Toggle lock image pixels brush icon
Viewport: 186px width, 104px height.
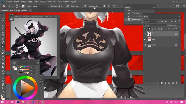click(152, 29)
